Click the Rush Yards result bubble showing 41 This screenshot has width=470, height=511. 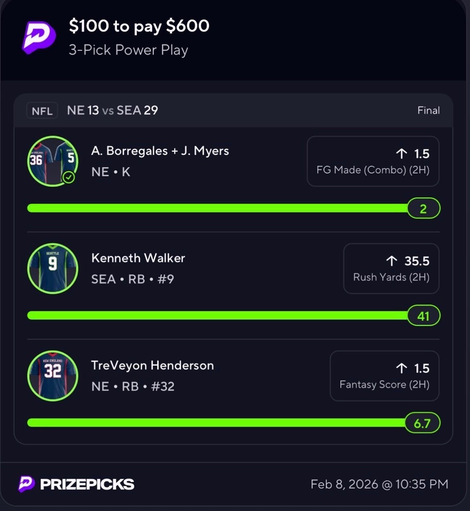(x=423, y=316)
